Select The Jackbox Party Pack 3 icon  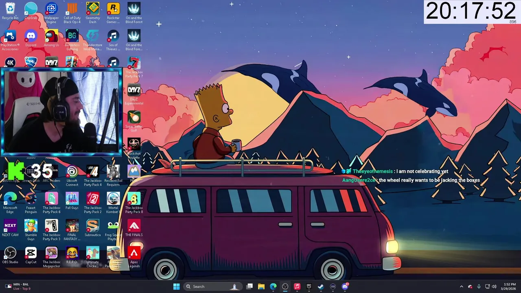51,230
